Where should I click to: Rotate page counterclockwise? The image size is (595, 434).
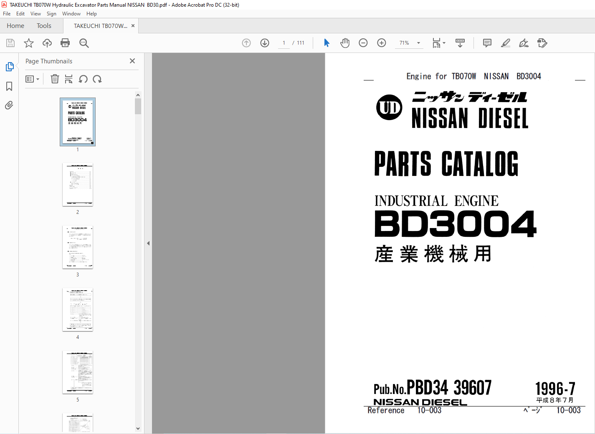tap(83, 79)
